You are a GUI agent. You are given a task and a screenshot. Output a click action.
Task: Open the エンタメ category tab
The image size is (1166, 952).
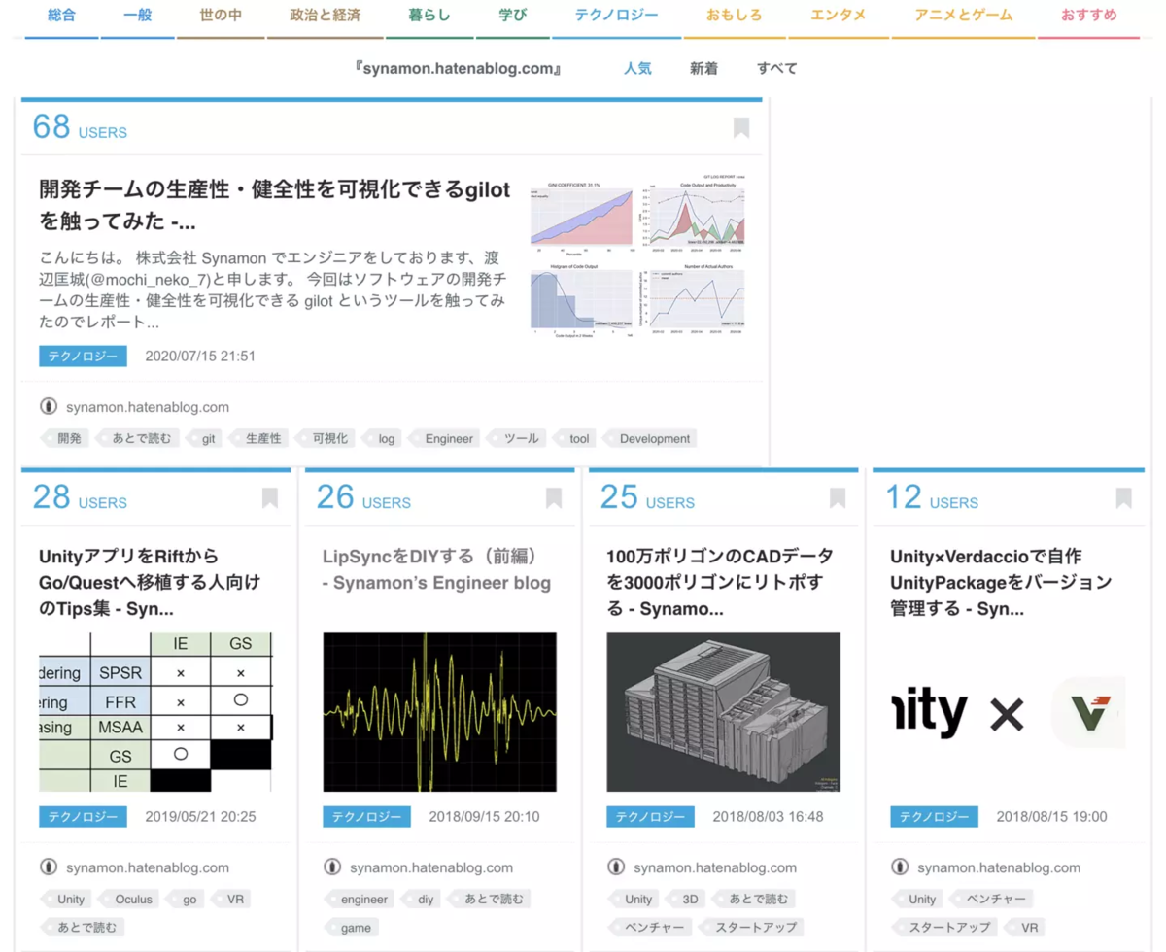click(x=839, y=16)
